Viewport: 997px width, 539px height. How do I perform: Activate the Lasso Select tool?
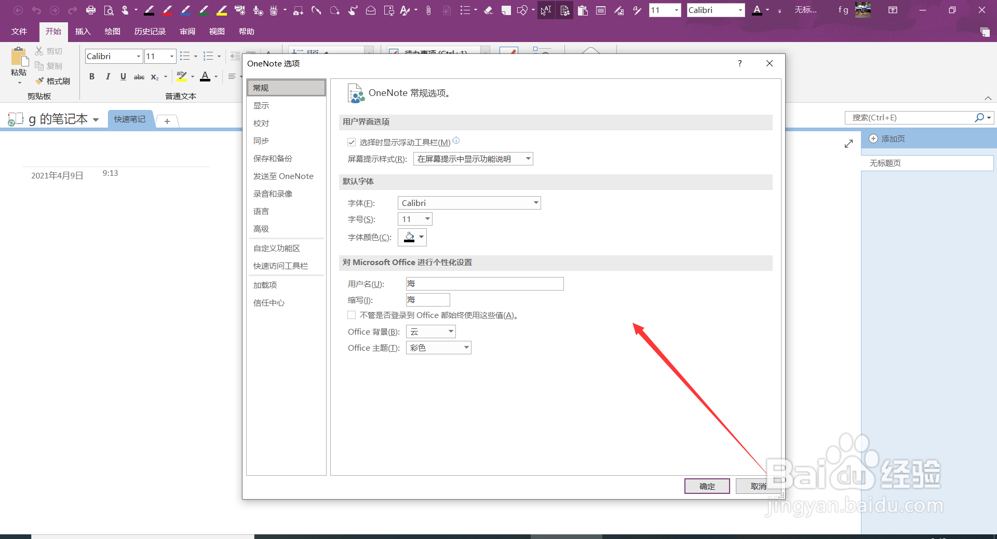(334, 10)
